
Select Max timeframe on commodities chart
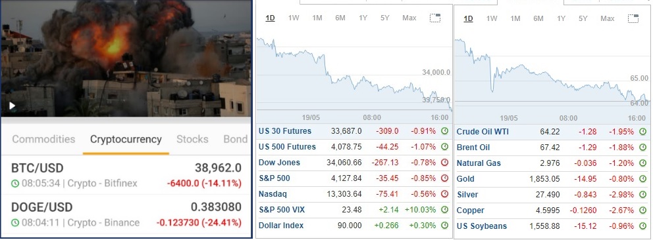[x=608, y=18]
